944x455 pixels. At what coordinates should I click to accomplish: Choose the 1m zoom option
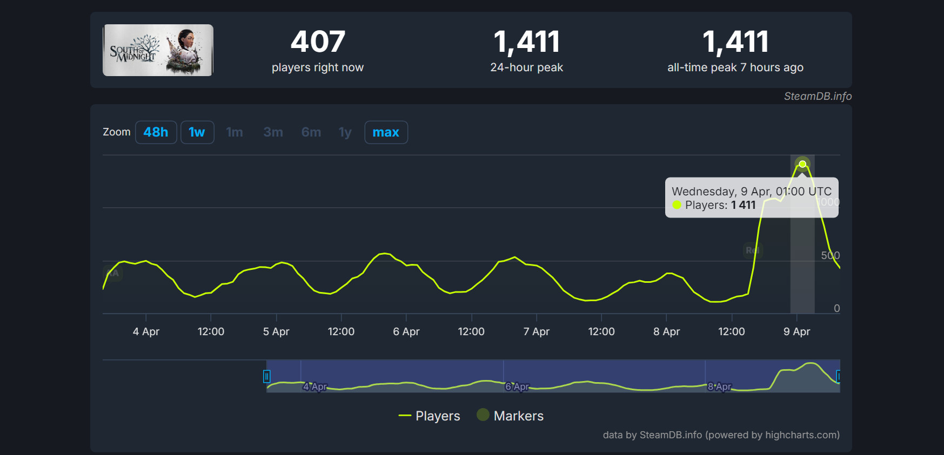[234, 132]
